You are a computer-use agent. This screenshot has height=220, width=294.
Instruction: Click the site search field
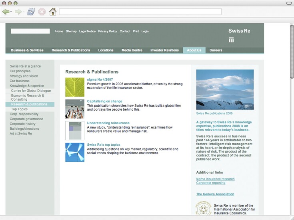point(30,31)
